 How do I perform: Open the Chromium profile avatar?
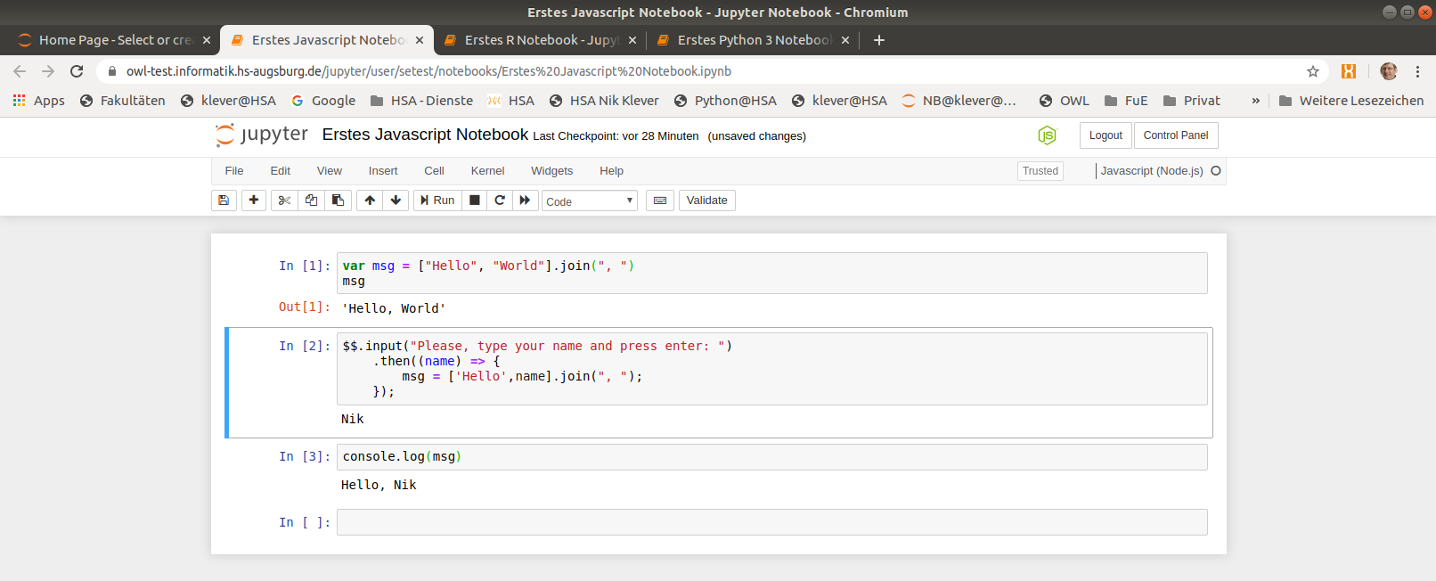point(1389,71)
